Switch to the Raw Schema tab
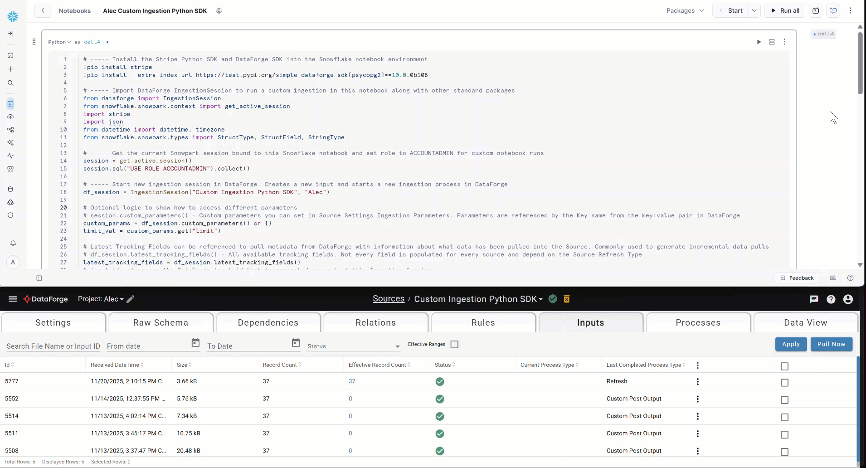The width and height of the screenshot is (866, 468). point(161,322)
